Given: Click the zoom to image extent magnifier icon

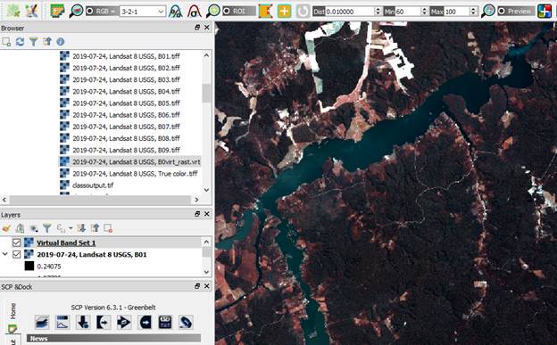Looking at the screenshot, I should pyautogui.click(x=76, y=11).
